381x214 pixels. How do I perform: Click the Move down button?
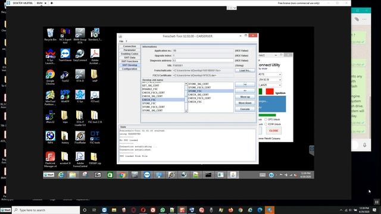click(x=245, y=103)
